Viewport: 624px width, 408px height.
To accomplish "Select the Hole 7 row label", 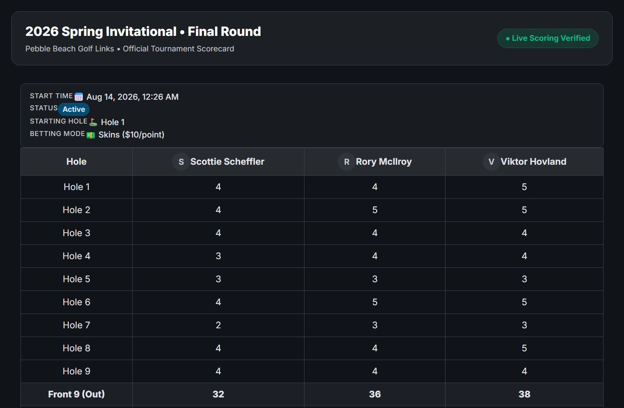I will pyautogui.click(x=76, y=325).
